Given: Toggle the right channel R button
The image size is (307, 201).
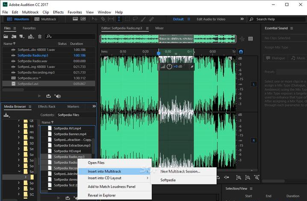Looking at the screenshot, I should pos(254,140).
